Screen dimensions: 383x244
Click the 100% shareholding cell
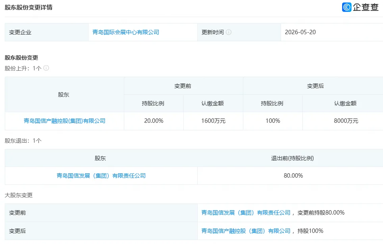point(273,121)
